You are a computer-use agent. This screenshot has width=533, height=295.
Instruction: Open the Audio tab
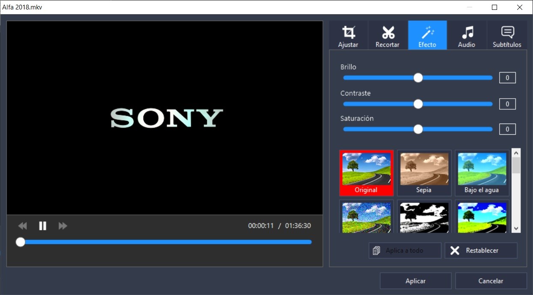(467, 35)
